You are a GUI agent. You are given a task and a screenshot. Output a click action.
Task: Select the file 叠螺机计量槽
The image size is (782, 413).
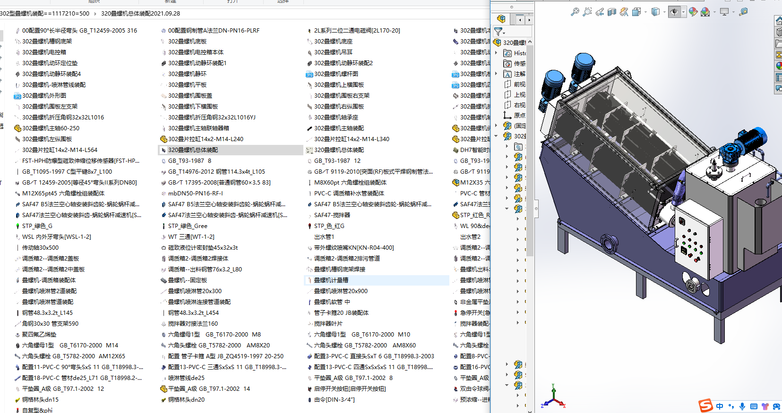click(331, 280)
